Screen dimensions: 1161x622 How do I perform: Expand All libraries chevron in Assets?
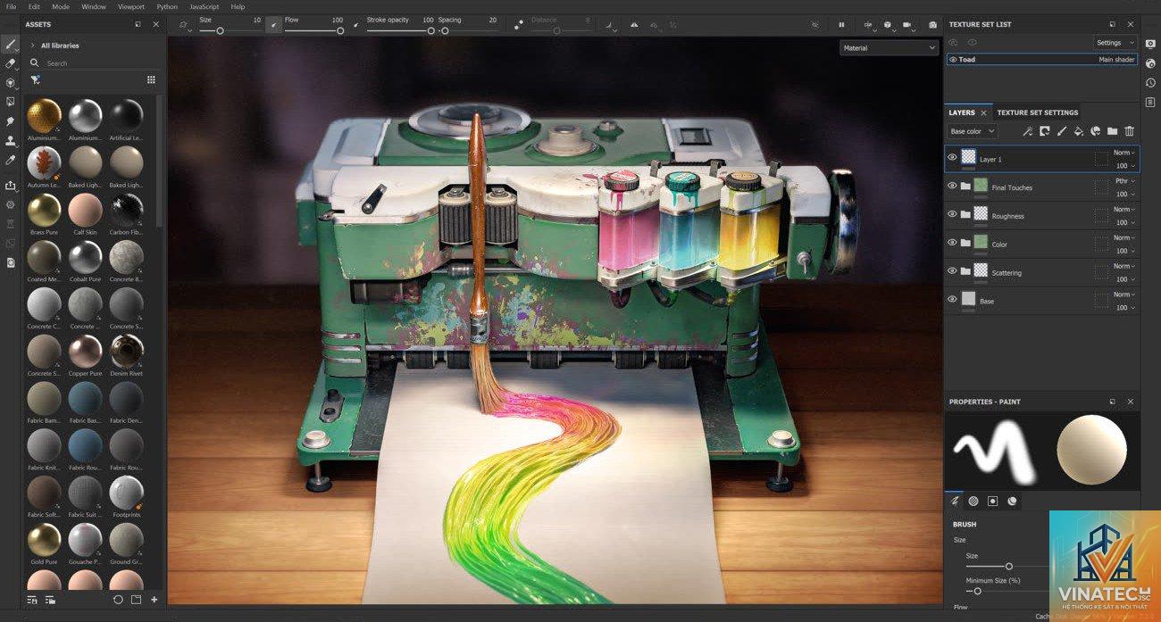(33, 46)
